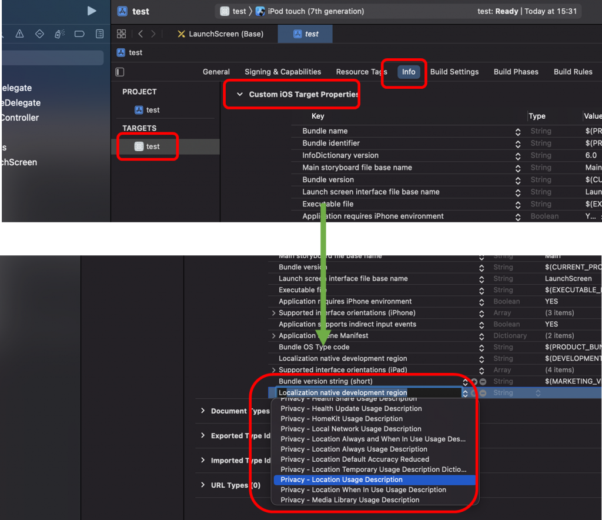Image resolution: width=602 pixels, height=520 pixels.
Task: Collapse Custom iOS Target Properties section
Action: pos(240,94)
